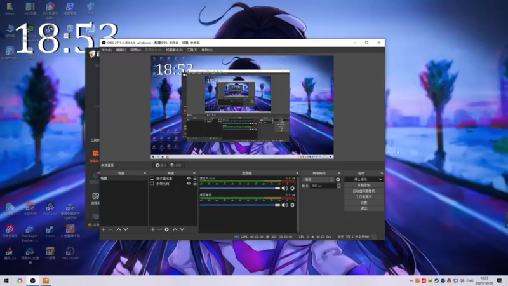Enable 工作室模式 studio mode
Viewport: 508px width, 286px height.
coord(364,197)
